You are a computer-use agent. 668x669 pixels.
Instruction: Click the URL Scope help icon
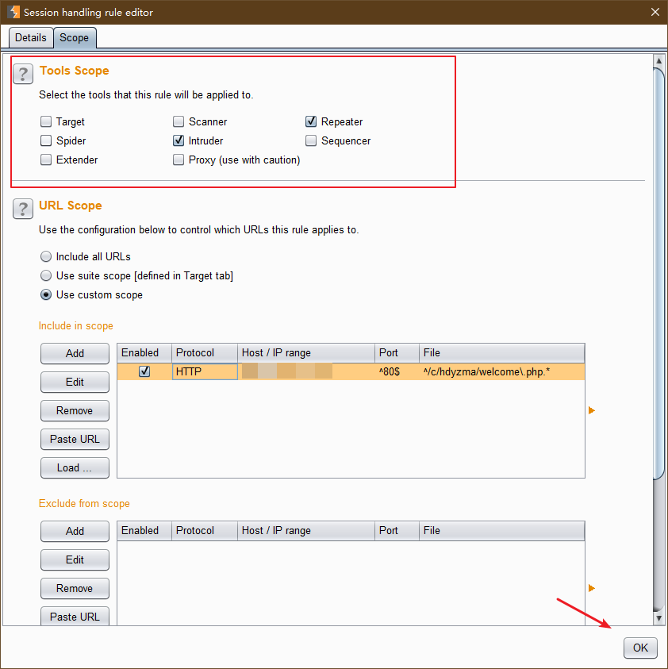tap(23, 209)
